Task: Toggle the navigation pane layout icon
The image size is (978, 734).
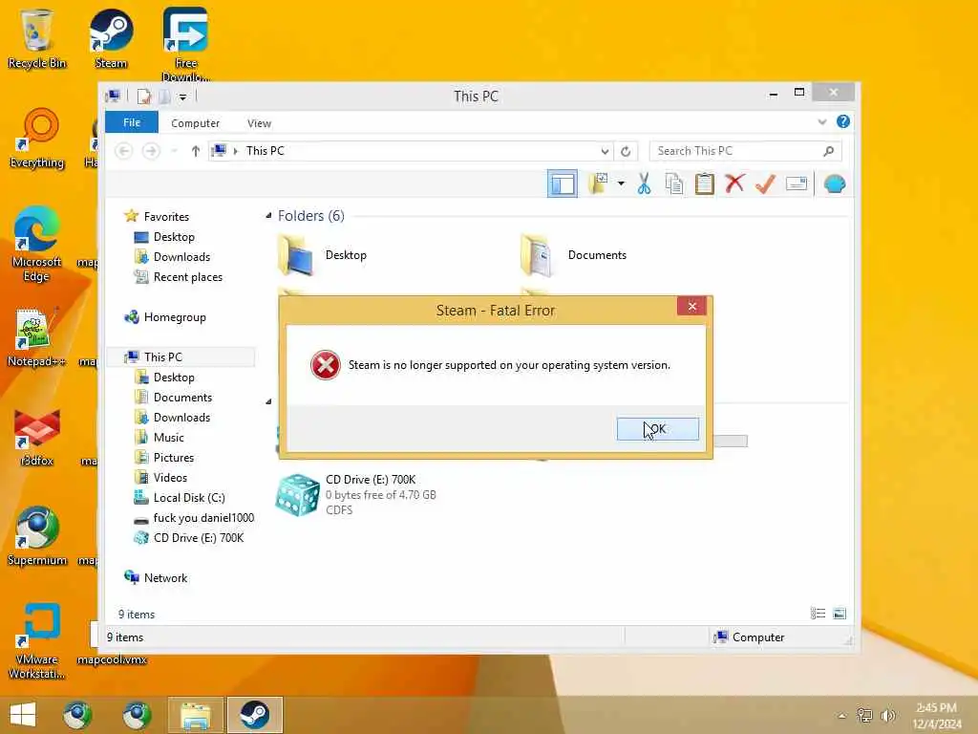Action: [563, 184]
